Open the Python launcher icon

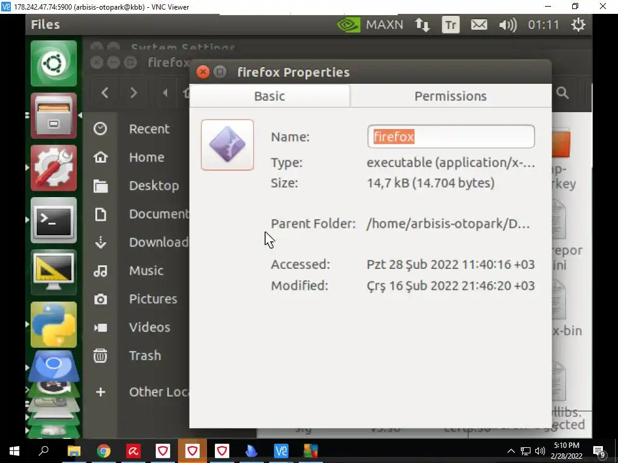(54, 325)
